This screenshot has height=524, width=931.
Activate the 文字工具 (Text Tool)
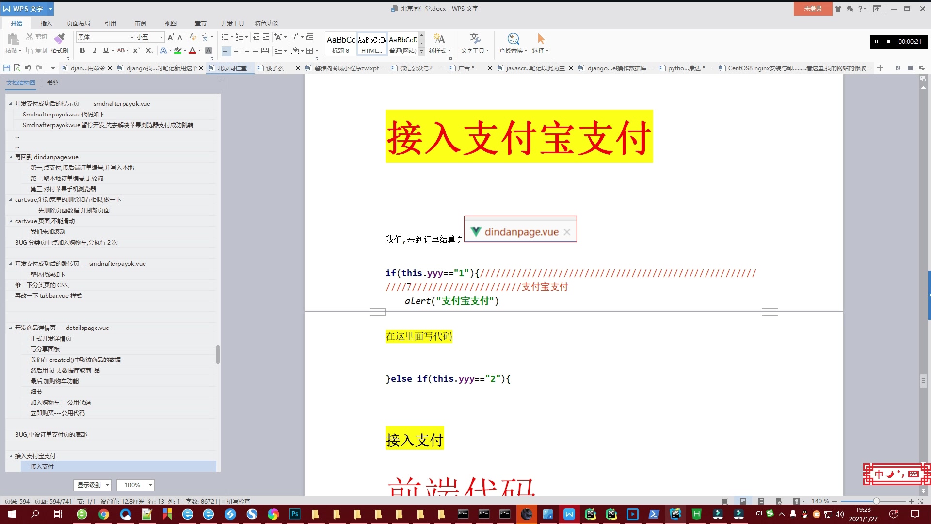(474, 44)
